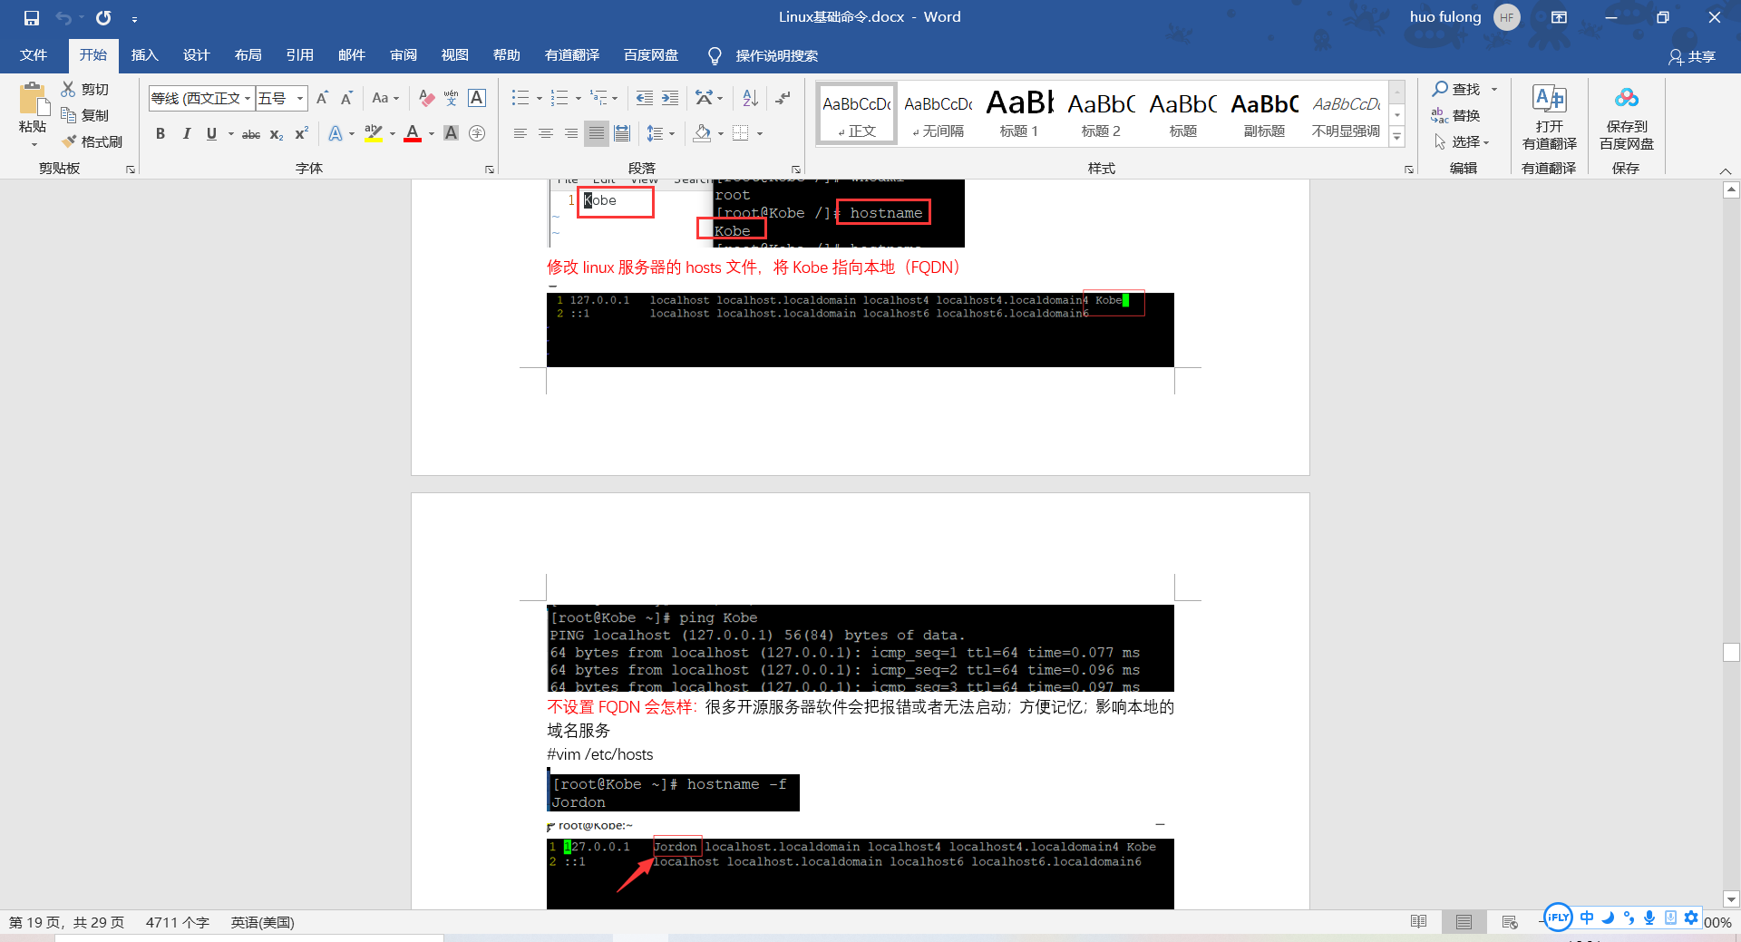The image size is (1741, 942).
Task: Undo last action in quick access toolbar
Action: coord(63,17)
